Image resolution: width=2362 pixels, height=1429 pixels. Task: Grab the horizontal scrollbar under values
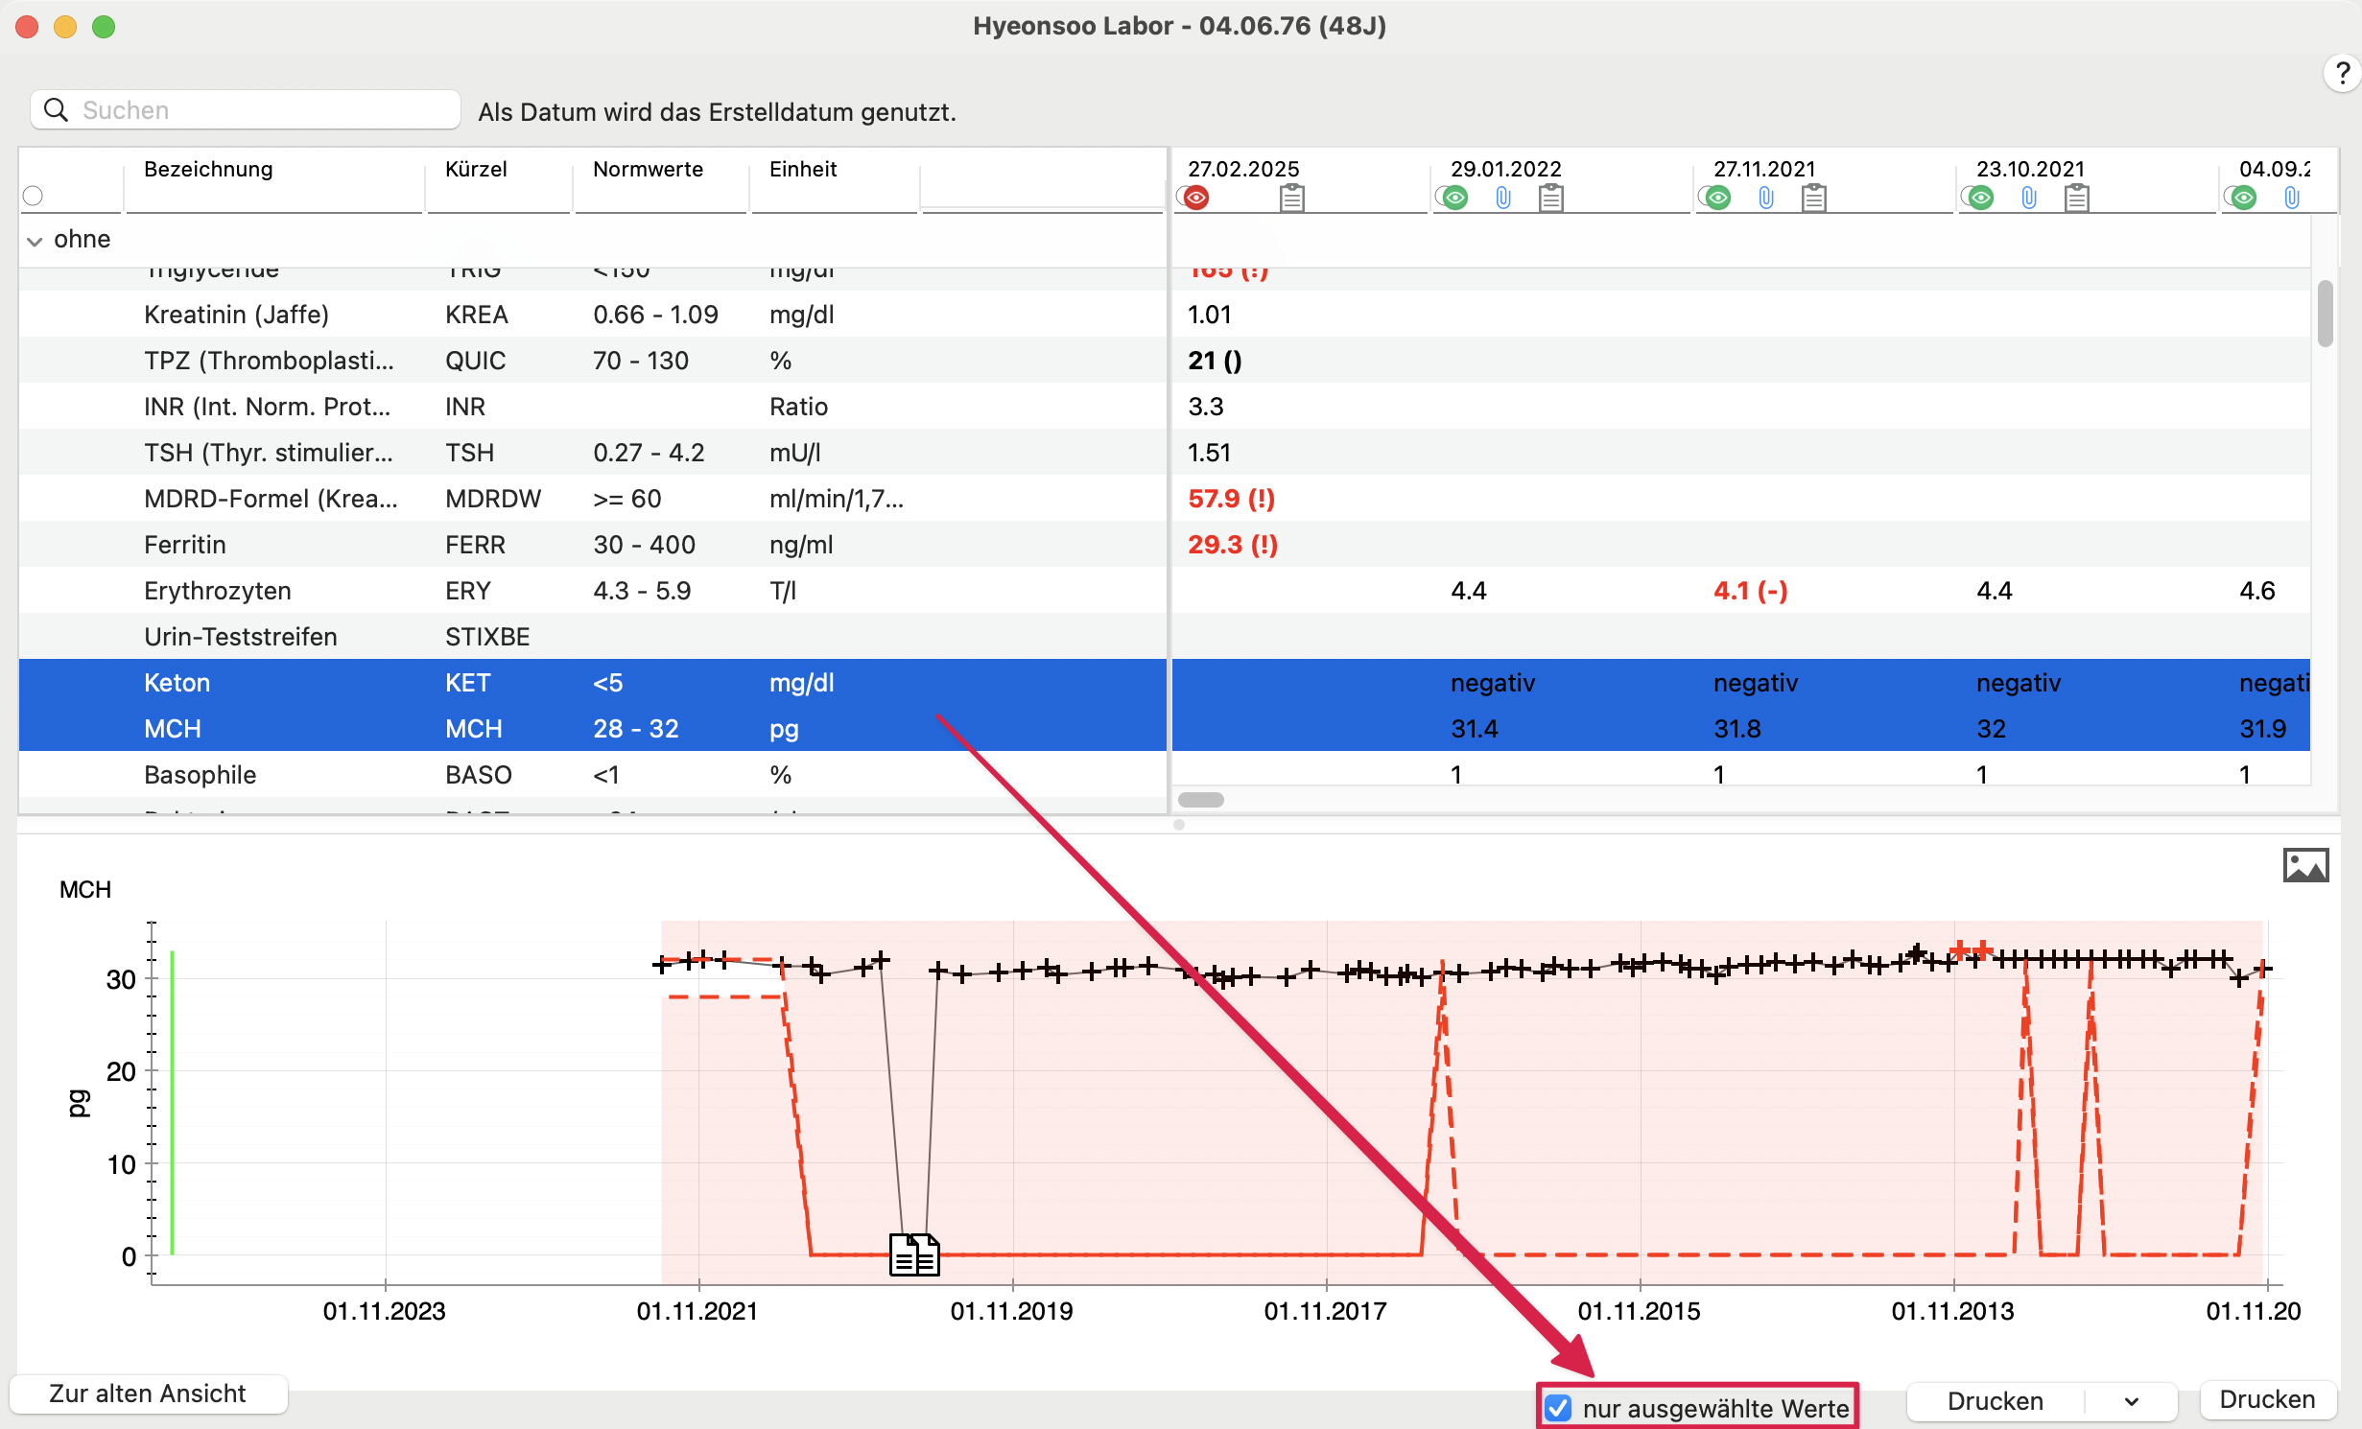click(1200, 800)
